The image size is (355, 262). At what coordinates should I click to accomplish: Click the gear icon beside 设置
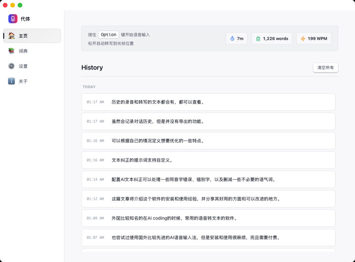pos(12,66)
